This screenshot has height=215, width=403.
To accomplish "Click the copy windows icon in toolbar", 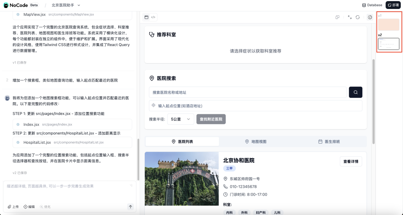I will coord(337,17).
